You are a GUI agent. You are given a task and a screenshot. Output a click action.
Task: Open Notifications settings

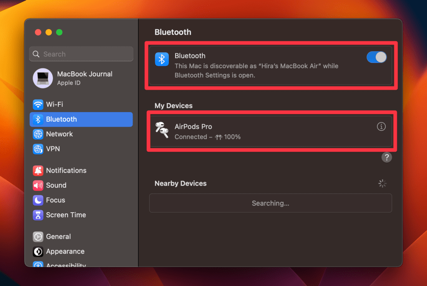tap(81, 171)
